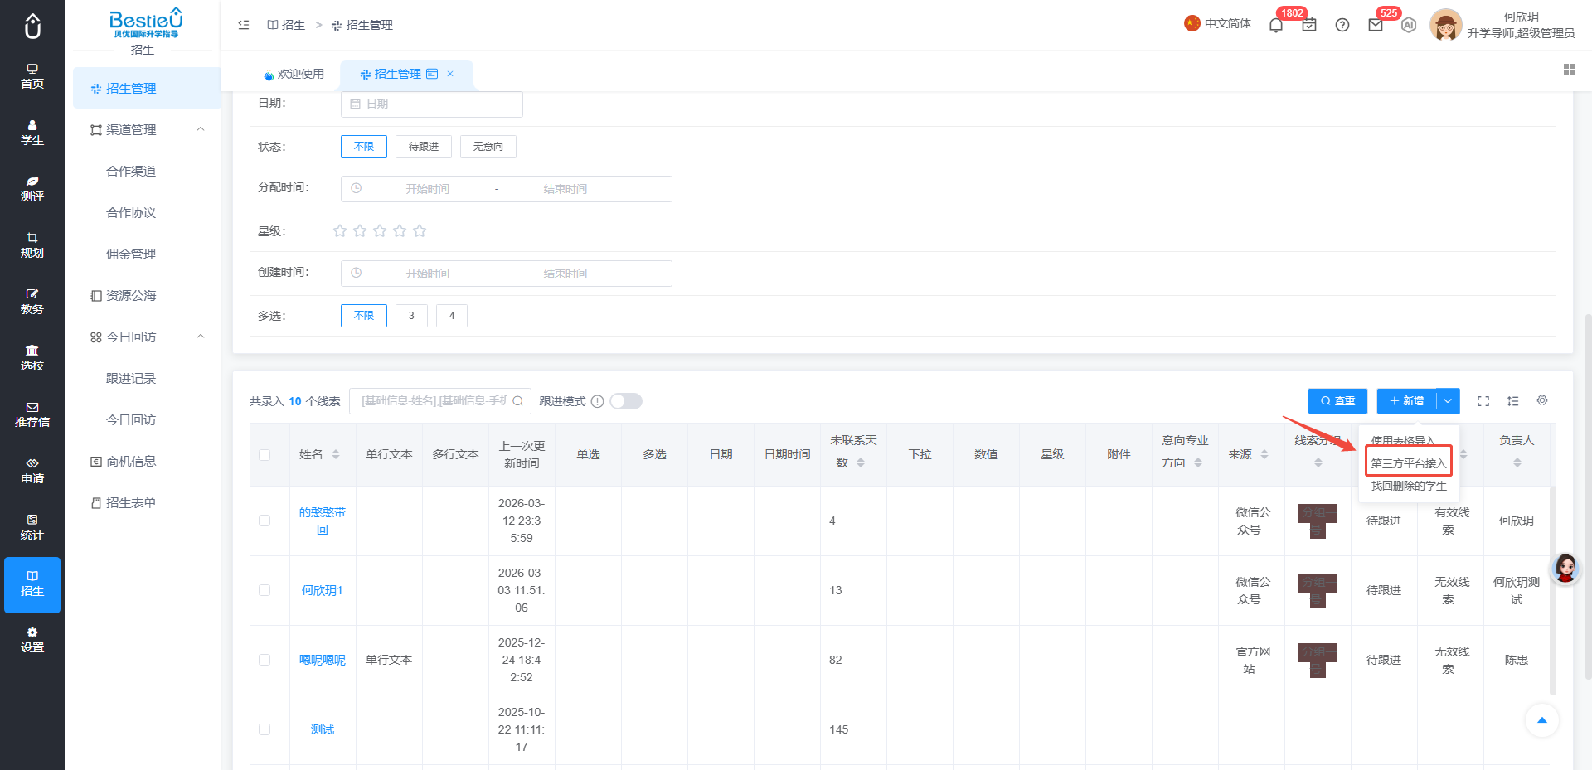Image resolution: width=1592 pixels, height=770 pixels.
Task: Set the third star in 星级 rating
Action: (380, 231)
